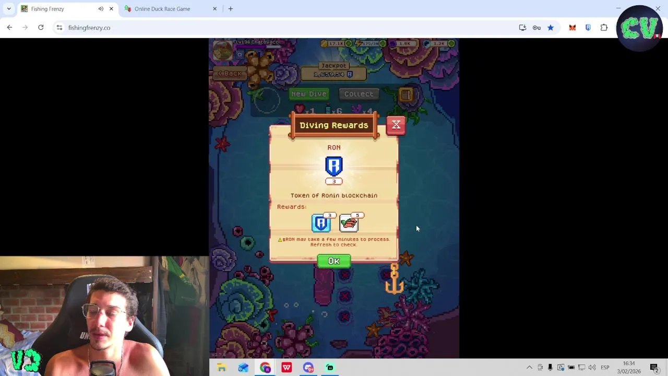Select the RON reward item with count 3
The image size is (668, 376).
321,223
